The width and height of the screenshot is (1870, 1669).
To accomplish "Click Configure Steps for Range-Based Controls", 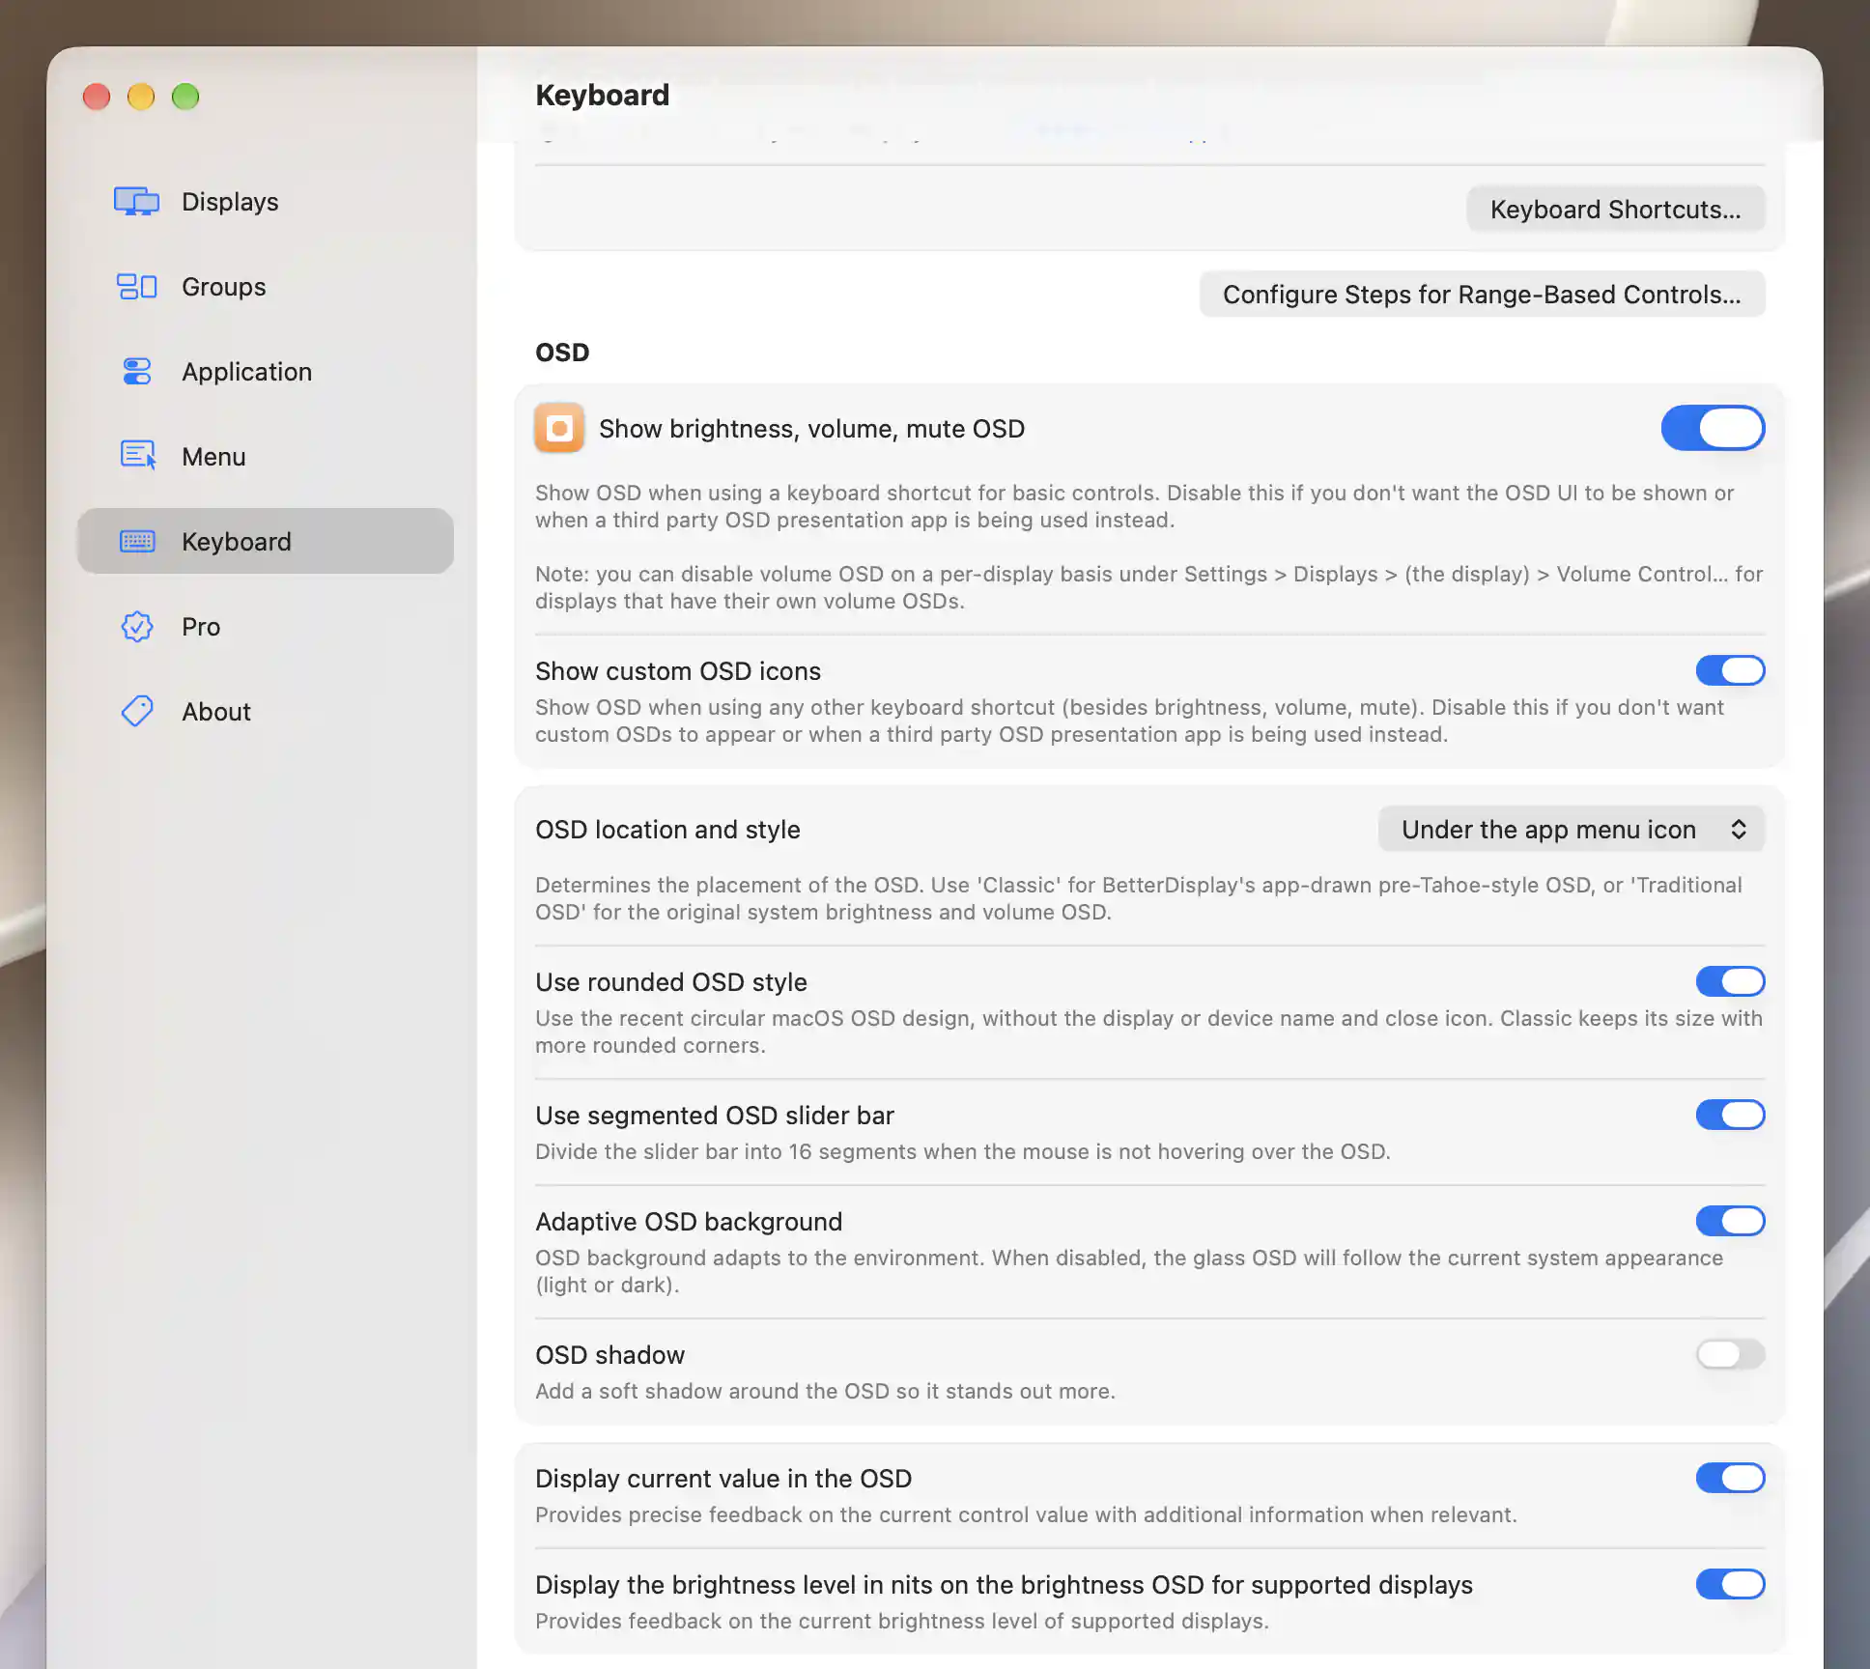I will click(1482, 294).
